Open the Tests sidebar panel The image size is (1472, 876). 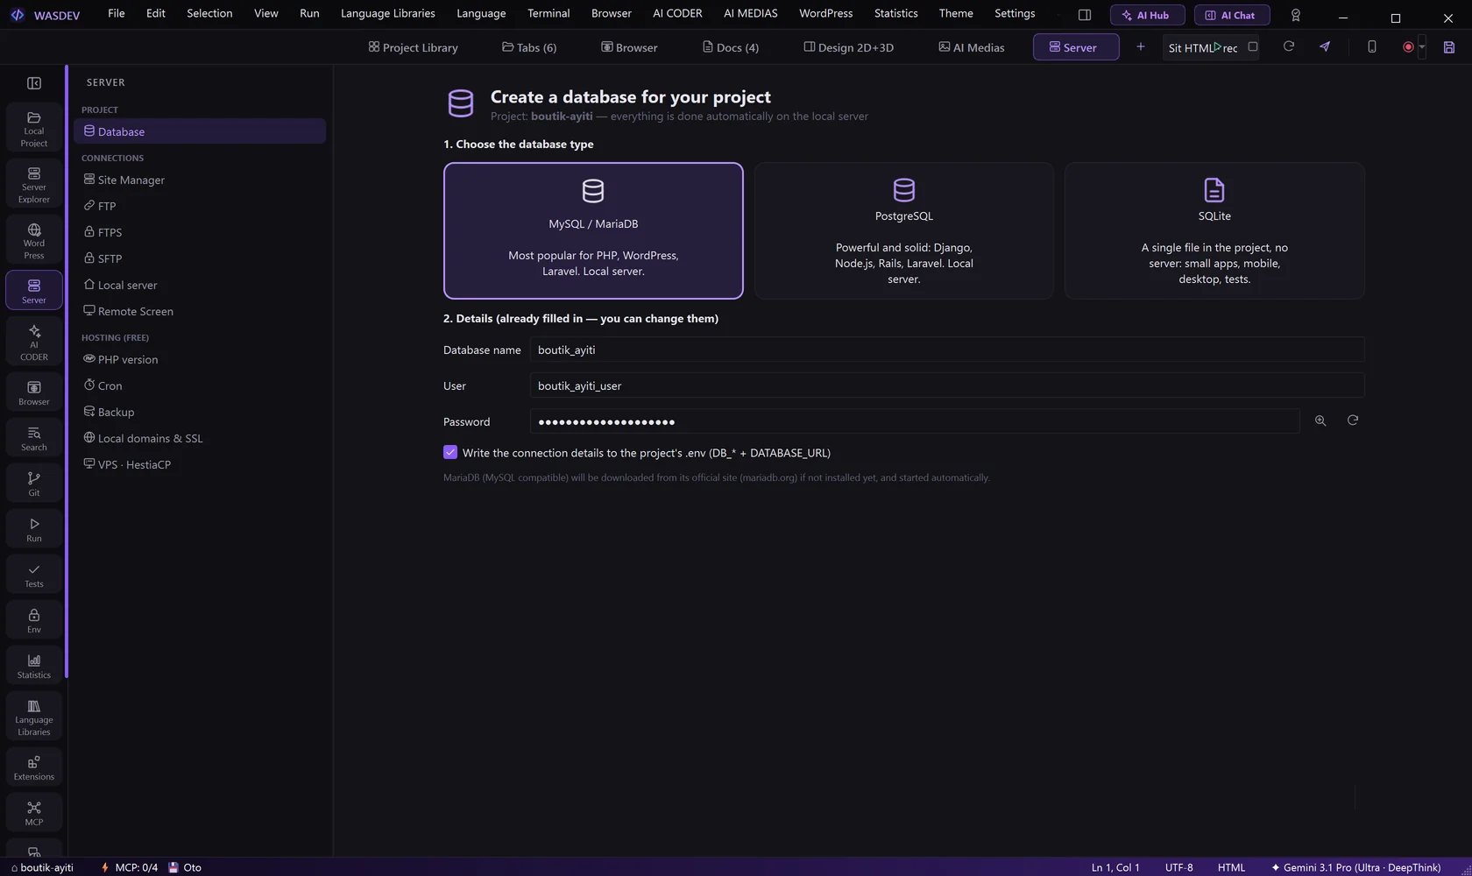point(33,576)
